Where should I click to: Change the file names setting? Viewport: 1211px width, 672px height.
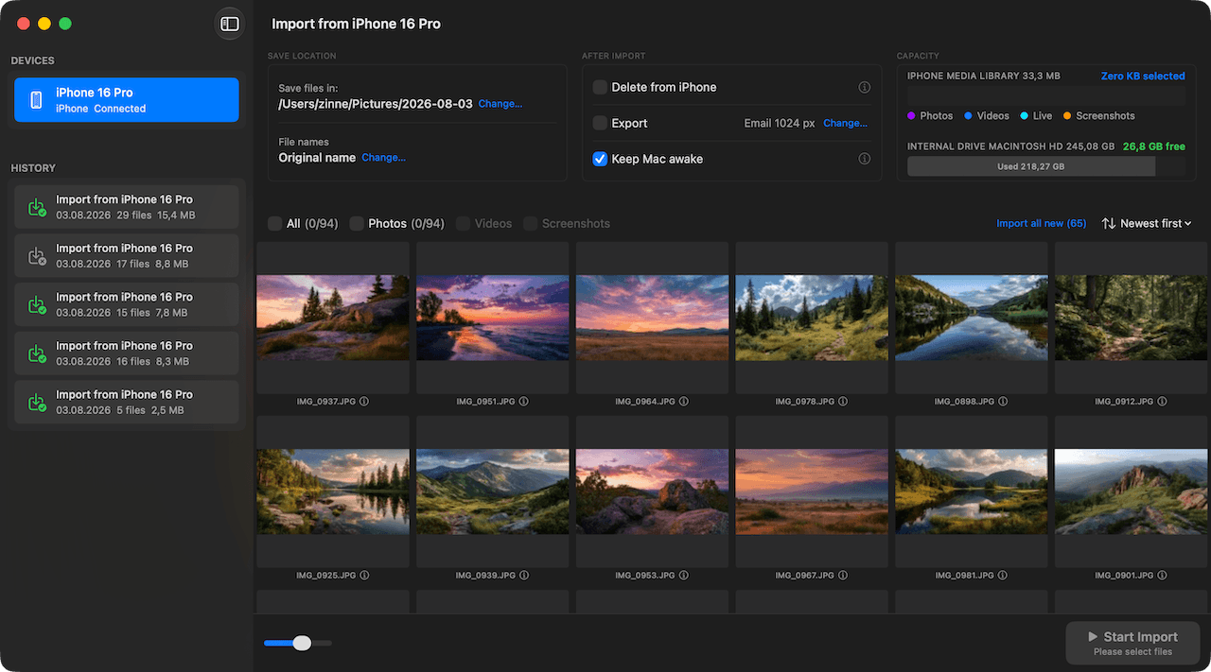(x=383, y=158)
